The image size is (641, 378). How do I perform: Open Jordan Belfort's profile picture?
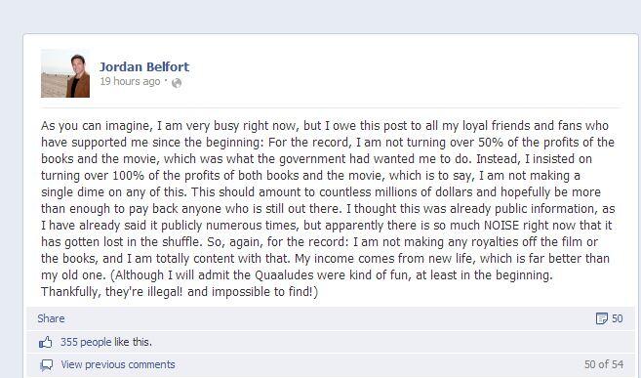pyautogui.click(x=65, y=73)
